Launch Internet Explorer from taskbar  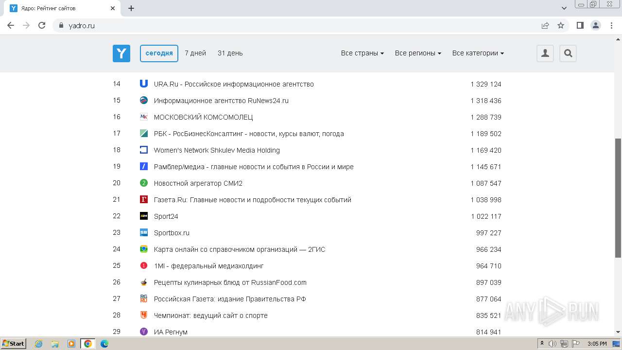point(39,344)
